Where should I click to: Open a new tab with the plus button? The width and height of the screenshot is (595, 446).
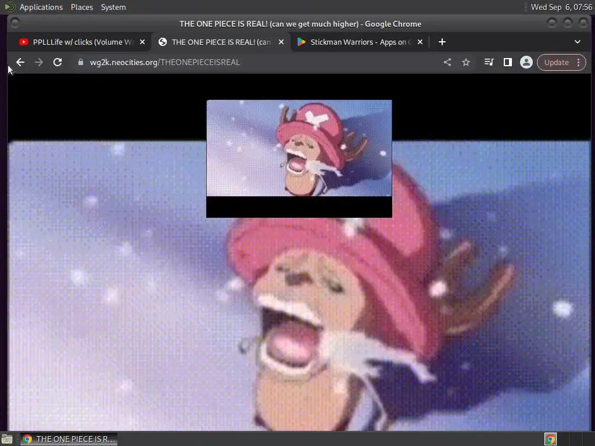pos(442,42)
